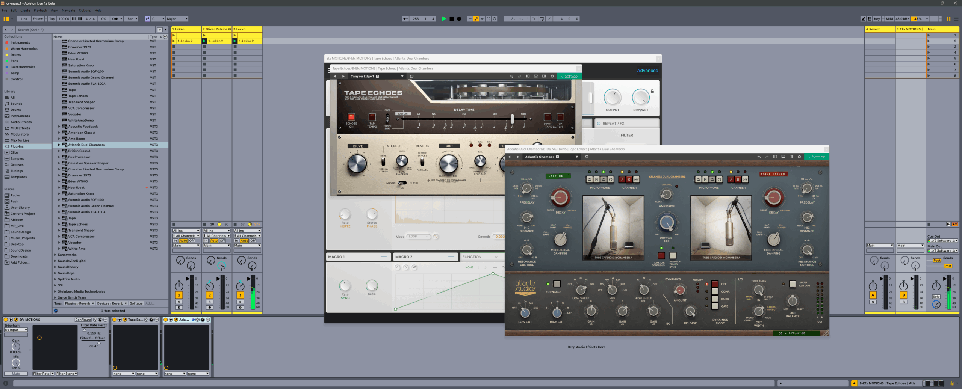Click the Configure button on Efx MOTIONS

pos(83,320)
